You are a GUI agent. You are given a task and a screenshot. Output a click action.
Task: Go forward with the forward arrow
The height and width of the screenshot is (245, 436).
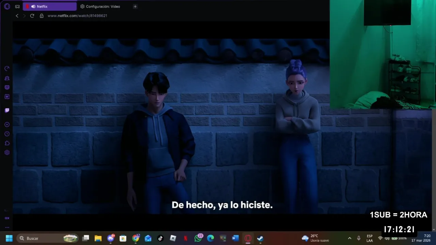tap(24, 16)
